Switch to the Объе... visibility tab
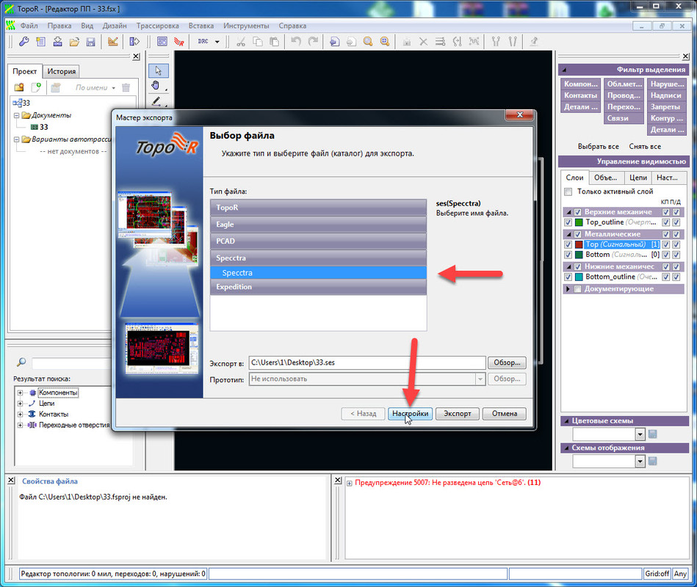 [x=606, y=178]
